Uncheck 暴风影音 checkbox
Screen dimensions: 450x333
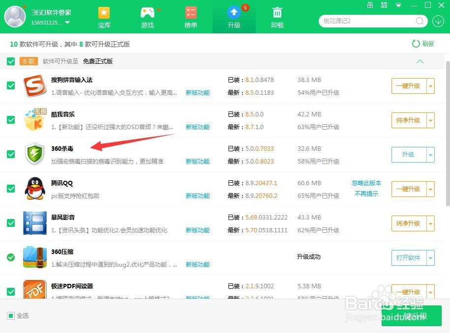[x=11, y=223]
